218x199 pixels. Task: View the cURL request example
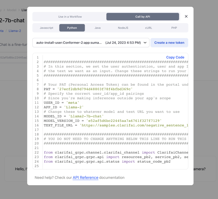(x=149, y=28)
